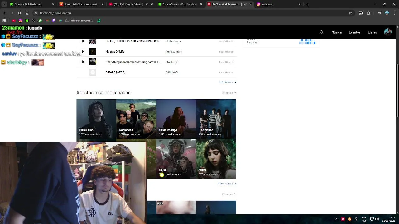The image size is (399, 224).
Task: Reload the last.fm page
Action: click(19, 13)
